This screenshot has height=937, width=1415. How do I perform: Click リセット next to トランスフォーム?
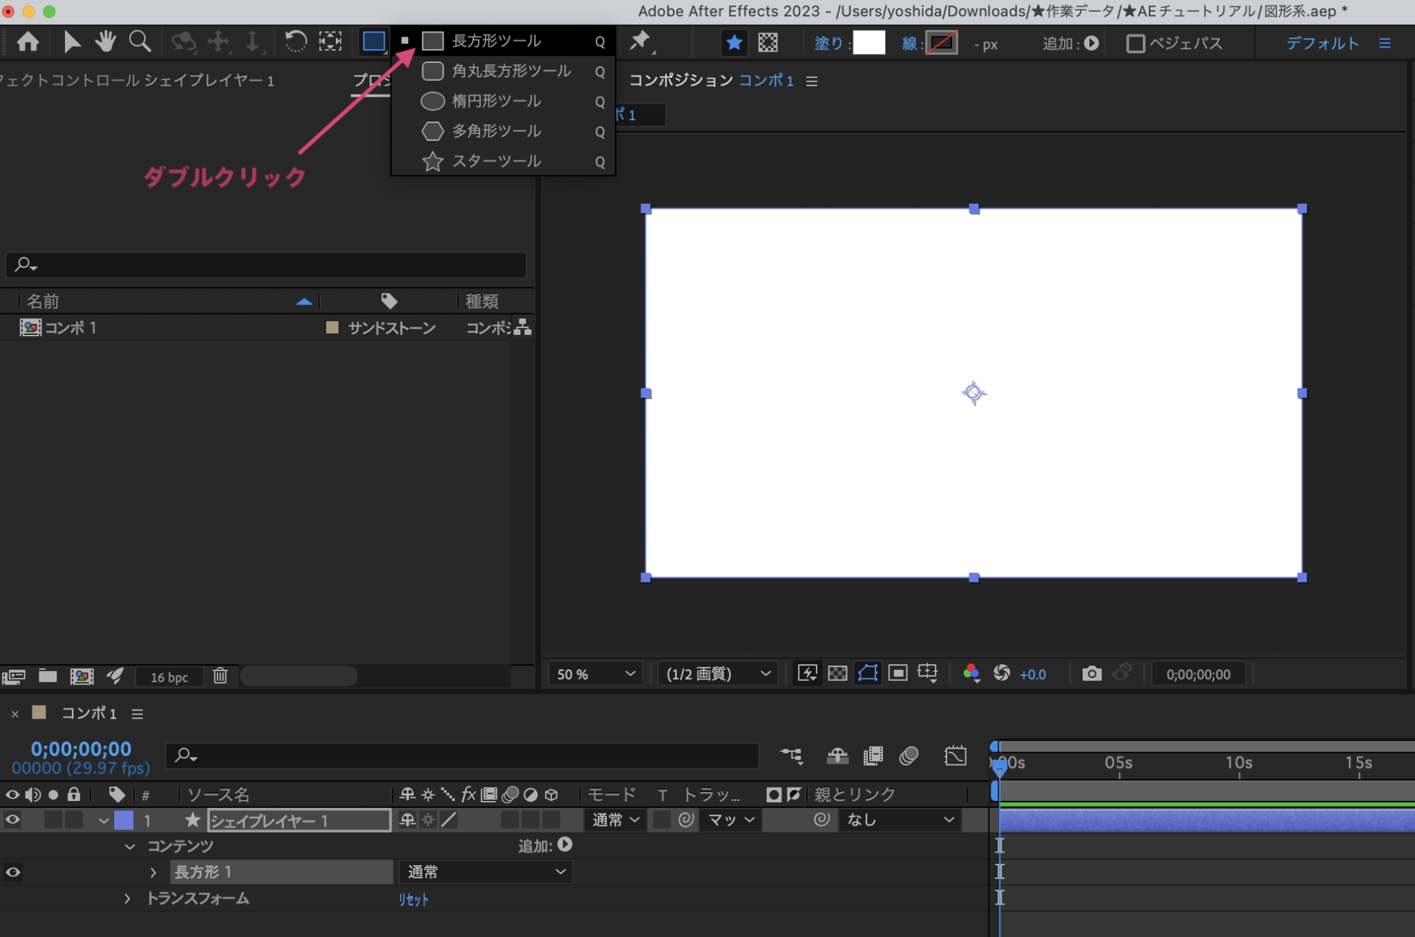pos(412,898)
